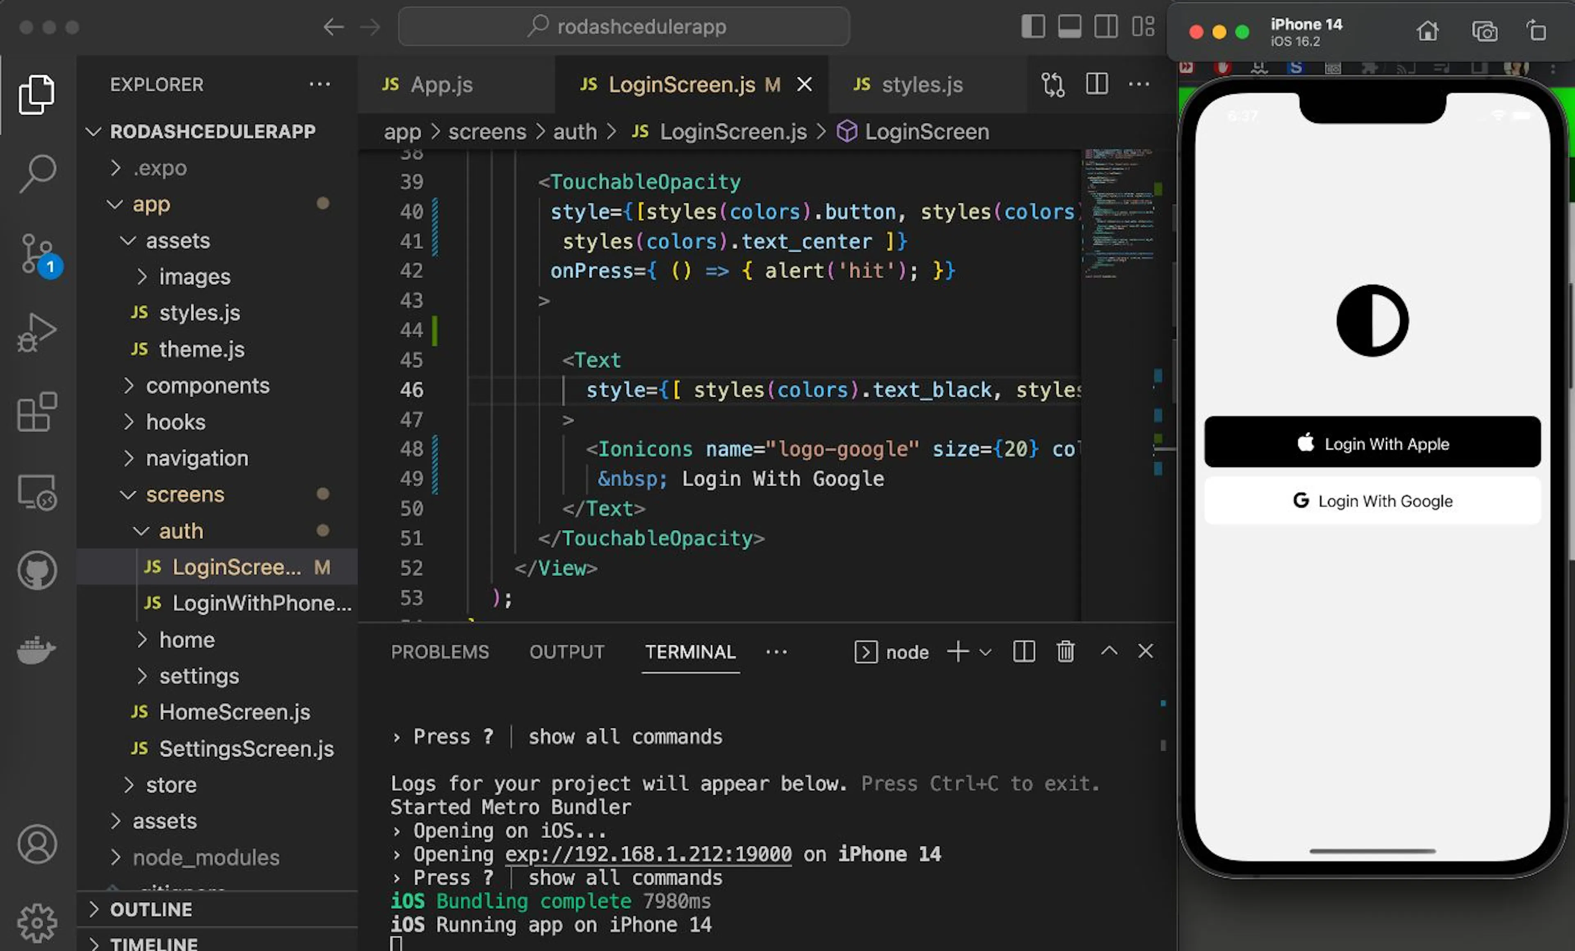Open the Manage gear icon
The width and height of the screenshot is (1575, 951).
tap(37, 923)
